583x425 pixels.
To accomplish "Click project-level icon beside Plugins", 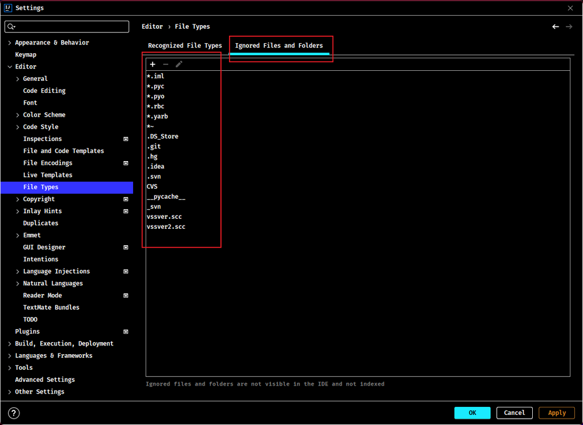I will tap(126, 332).
